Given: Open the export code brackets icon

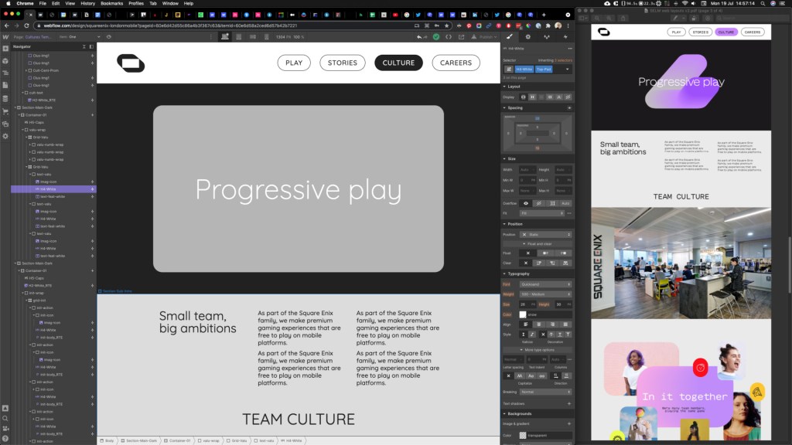Looking at the screenshot, I should [x=448, y=36].
